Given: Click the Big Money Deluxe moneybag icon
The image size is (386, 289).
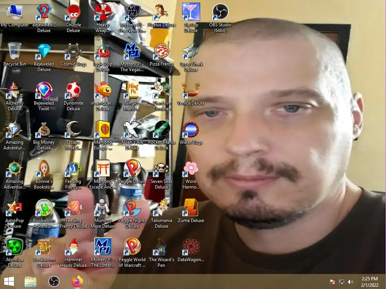Looking at the screenshot, I should pos(44,135).
